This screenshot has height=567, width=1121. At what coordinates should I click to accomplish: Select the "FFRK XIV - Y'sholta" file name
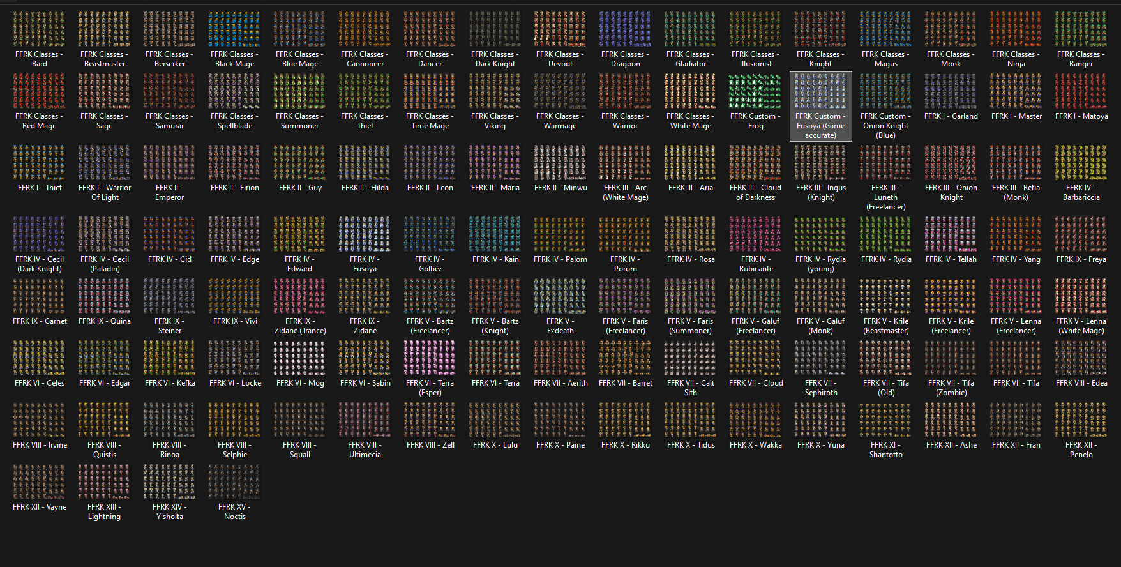point(170,512)
